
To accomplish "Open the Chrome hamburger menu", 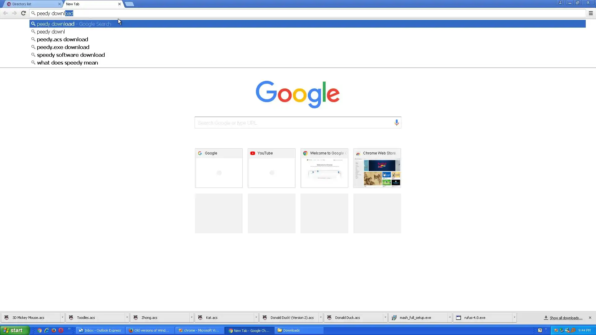I will tap(591, 13).
